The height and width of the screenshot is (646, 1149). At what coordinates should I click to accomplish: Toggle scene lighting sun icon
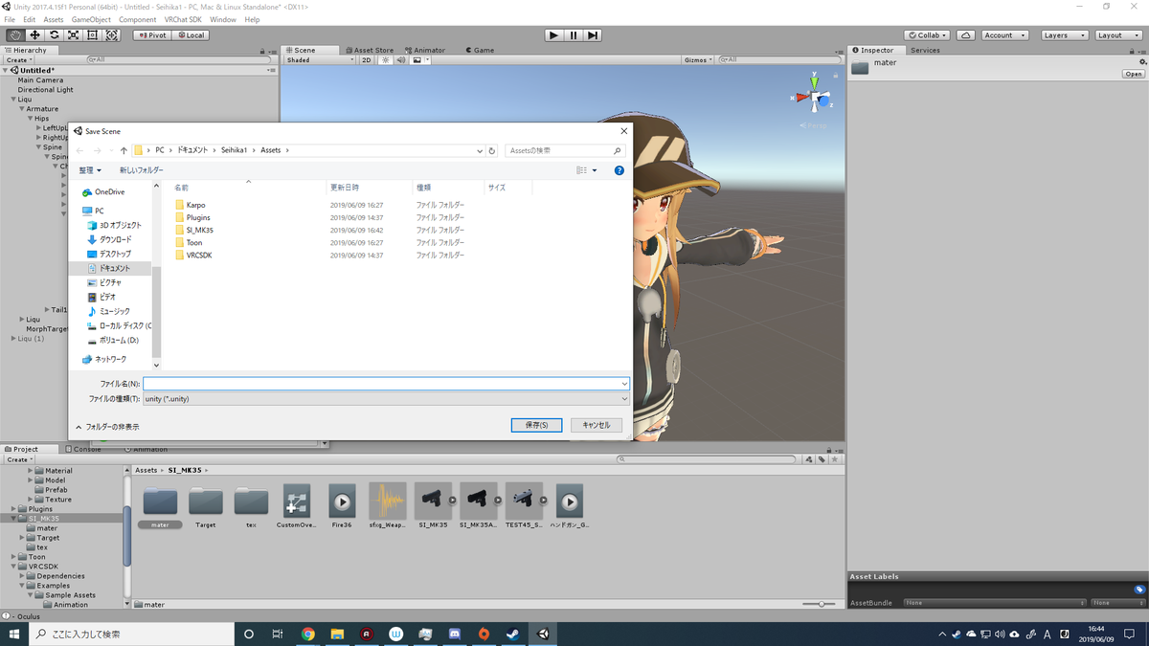386,60
